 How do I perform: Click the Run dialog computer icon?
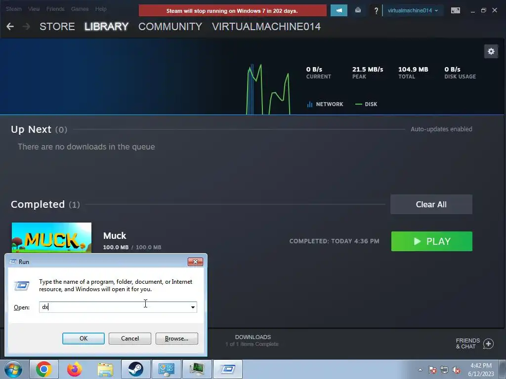(22, 286)
